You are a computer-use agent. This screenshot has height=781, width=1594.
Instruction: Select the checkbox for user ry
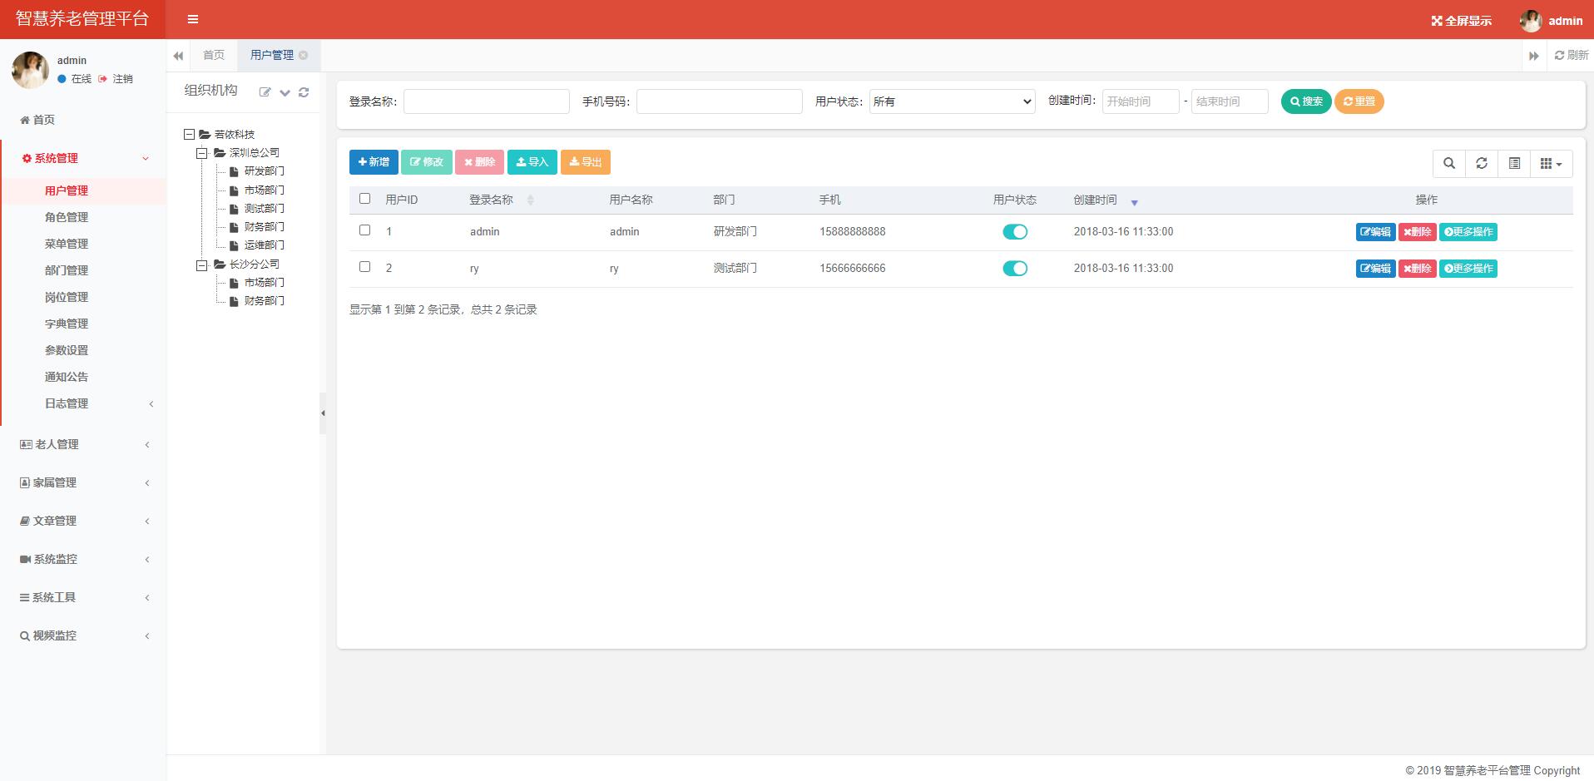[364, 268]
